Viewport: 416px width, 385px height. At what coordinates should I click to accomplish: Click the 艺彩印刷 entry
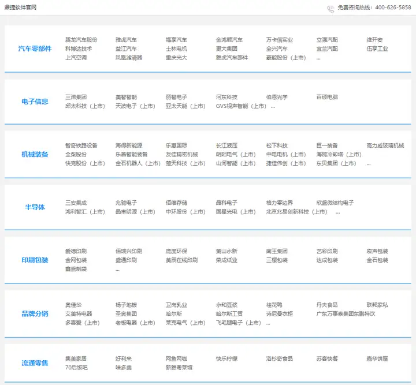pos(327,251)
